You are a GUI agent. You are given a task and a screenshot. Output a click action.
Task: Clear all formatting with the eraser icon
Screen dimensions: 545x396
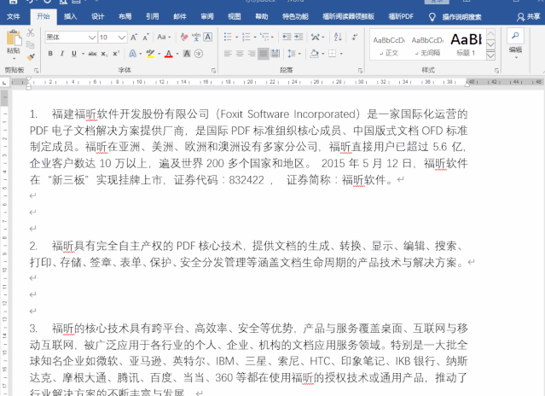click(x=184, y=37)
